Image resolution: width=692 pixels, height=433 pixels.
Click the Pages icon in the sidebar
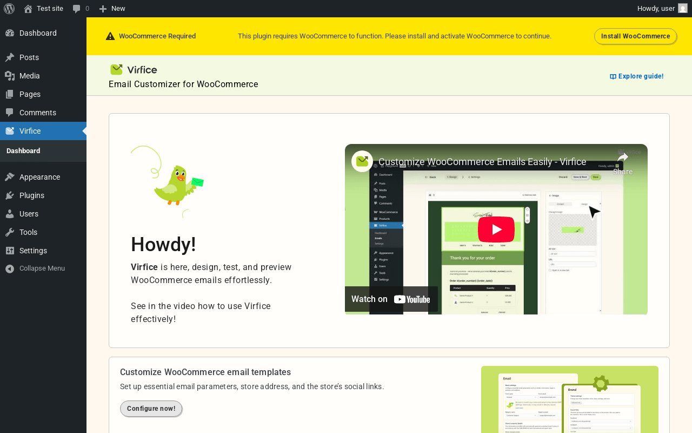(10, 94)
